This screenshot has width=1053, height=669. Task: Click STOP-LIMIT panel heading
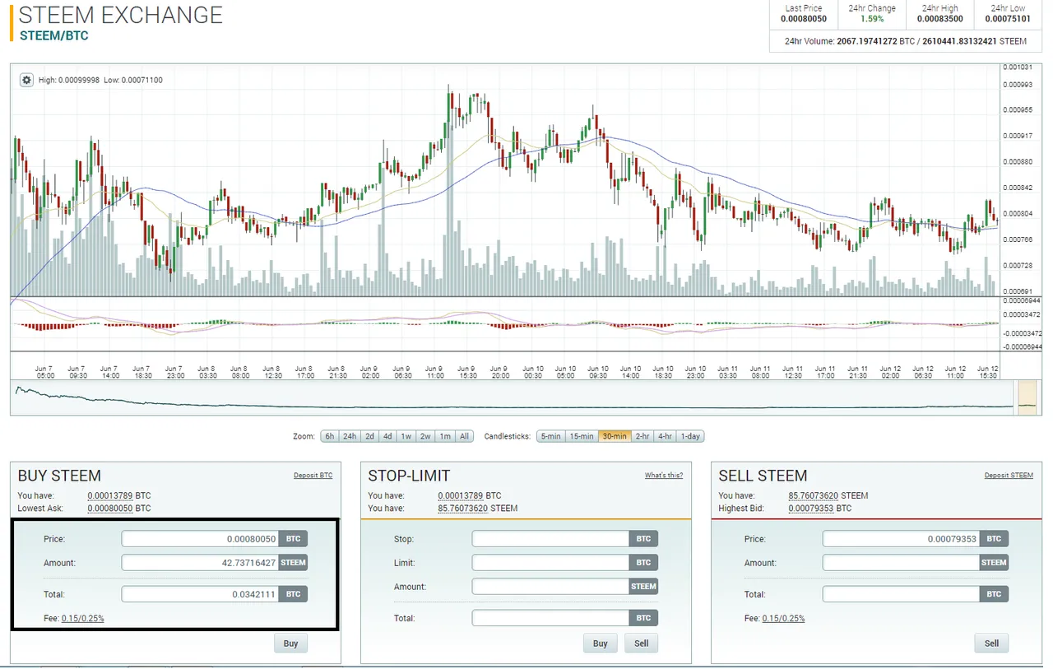(409, 476)
